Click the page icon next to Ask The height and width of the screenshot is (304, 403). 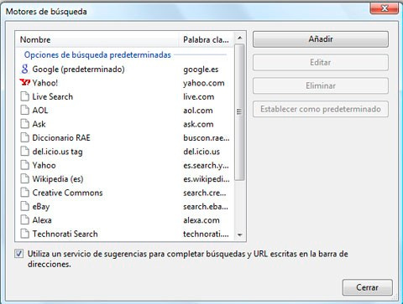pyautogui.click(x=24, y=124)
